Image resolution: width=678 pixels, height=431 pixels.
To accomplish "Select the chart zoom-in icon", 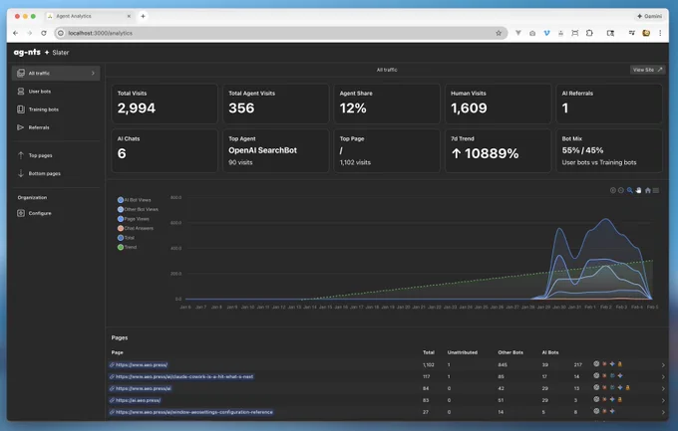I will coord(613,190).
